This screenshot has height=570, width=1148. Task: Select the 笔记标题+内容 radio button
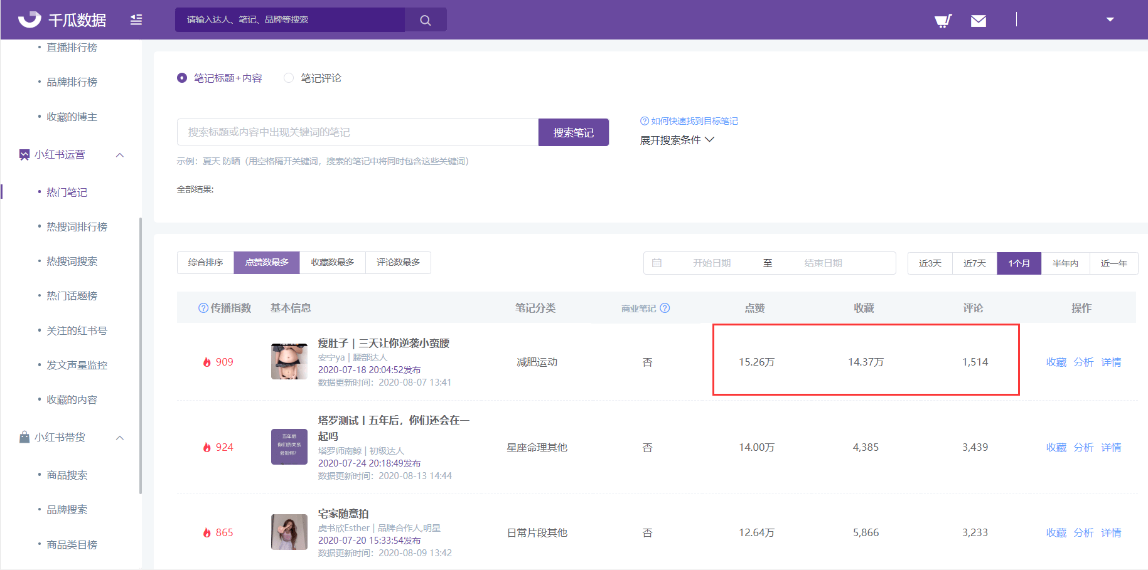pos(182,78)
